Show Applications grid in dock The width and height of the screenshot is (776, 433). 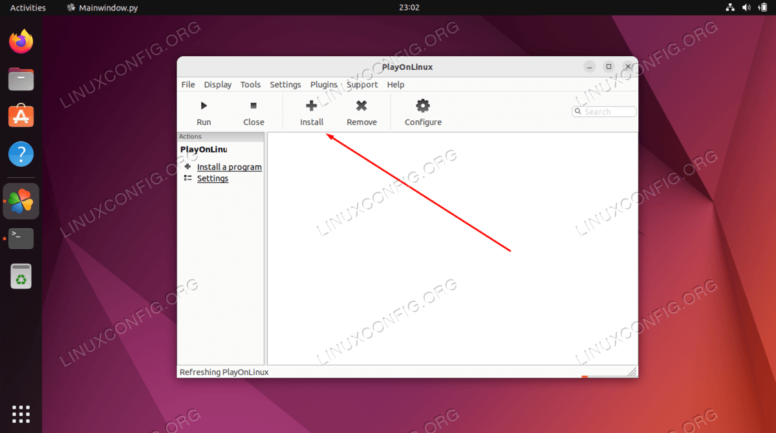tap(21, 414)
